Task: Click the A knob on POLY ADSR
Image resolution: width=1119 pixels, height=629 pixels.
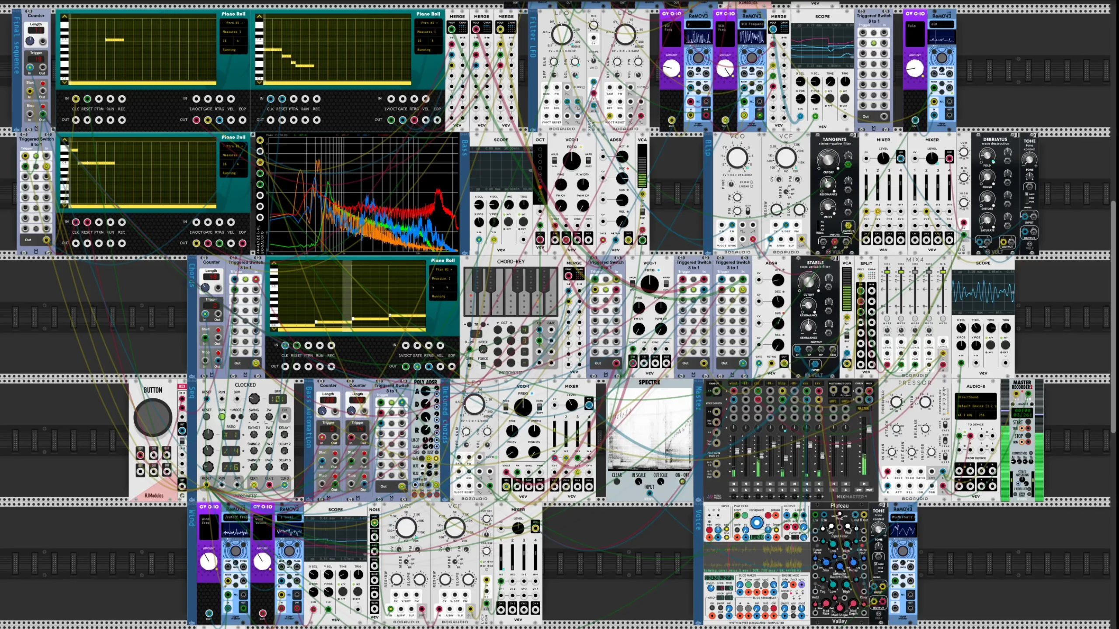Action: click(425, 392)
